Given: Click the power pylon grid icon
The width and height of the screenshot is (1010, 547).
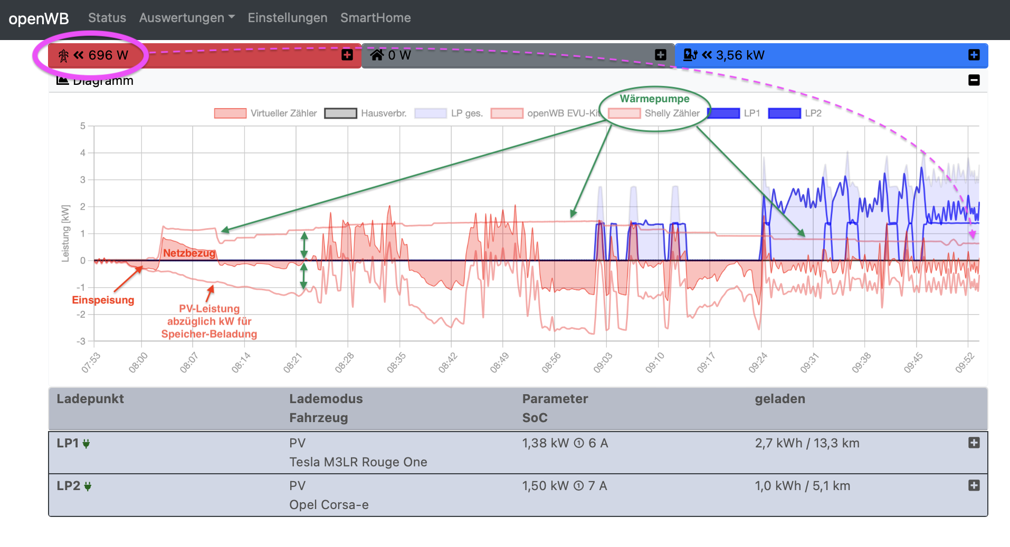Looking at the screenshot, I should pos(63,55).
